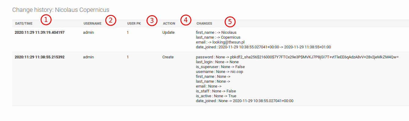
Task: Click admin in the Create row
Action: pyautogui.click(x=88, y=57)
